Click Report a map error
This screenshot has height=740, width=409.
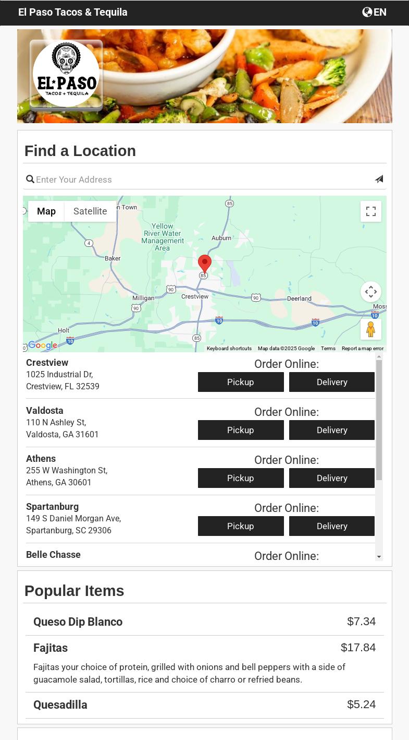pos(363,349)
